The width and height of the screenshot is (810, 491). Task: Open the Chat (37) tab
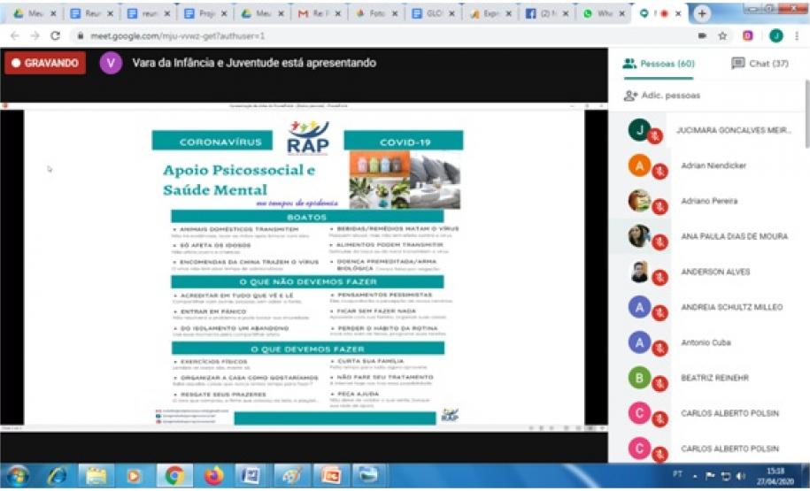pos(760,64)
